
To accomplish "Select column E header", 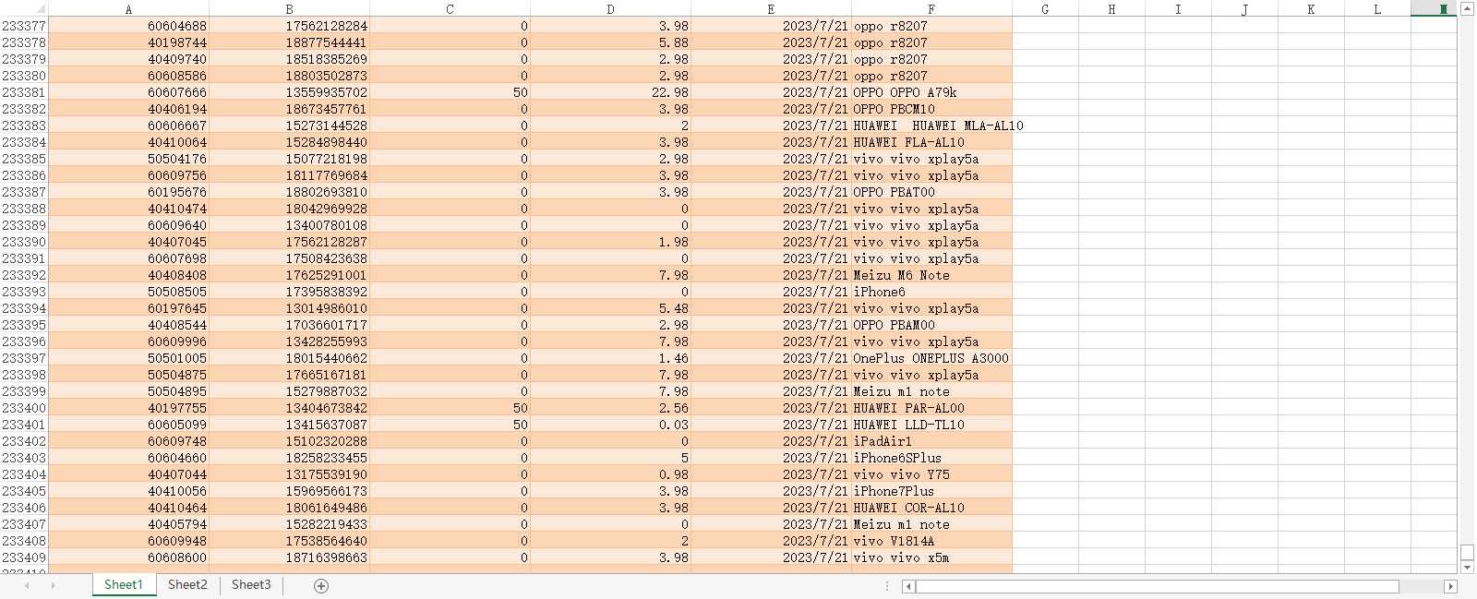I will [x=771, y=9].
